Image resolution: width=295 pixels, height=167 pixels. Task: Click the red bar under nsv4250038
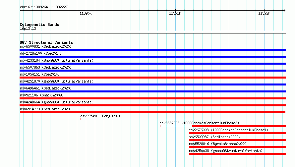coord(237,154)
